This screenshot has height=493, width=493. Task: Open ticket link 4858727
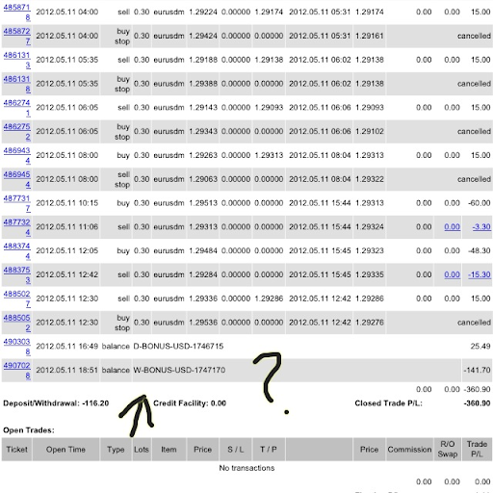click(17, 36)
